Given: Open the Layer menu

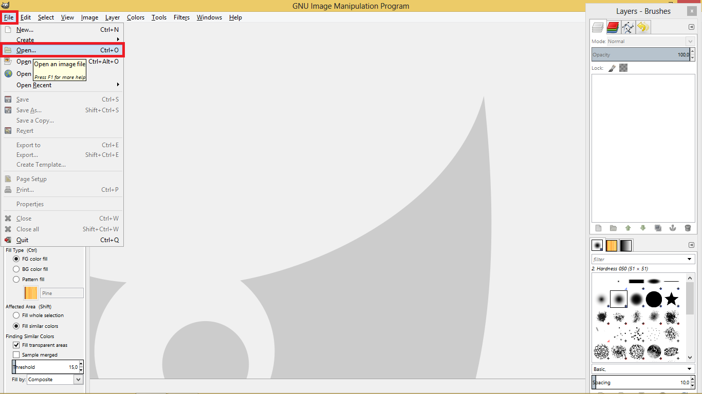Looking at the screenshot, I should pos(113,17).
